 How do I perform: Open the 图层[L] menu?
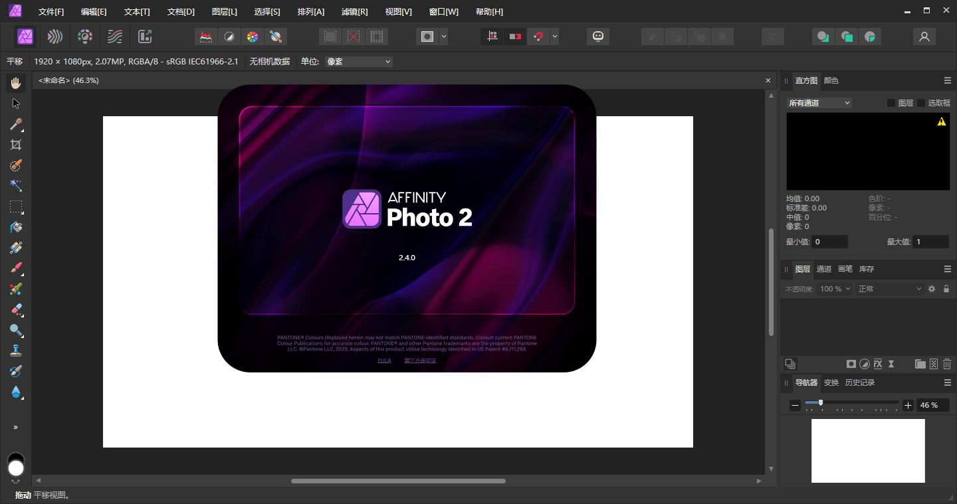tap(224, 12)
